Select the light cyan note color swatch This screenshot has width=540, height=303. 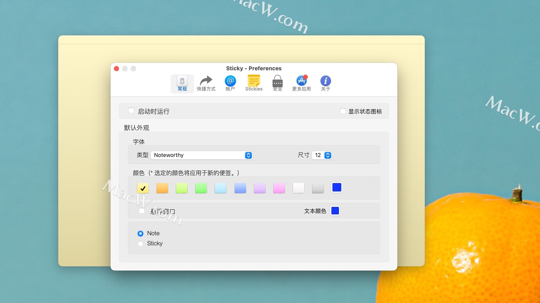(x=220, y=188)
